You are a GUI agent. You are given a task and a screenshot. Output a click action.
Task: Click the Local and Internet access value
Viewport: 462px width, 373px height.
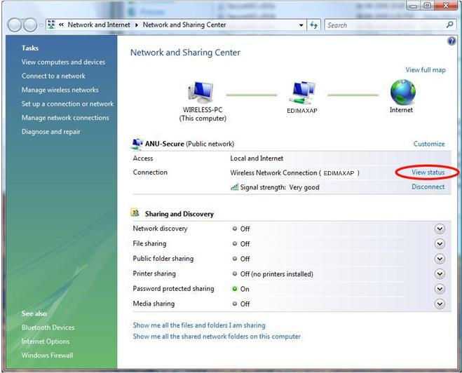coord(257,158)
